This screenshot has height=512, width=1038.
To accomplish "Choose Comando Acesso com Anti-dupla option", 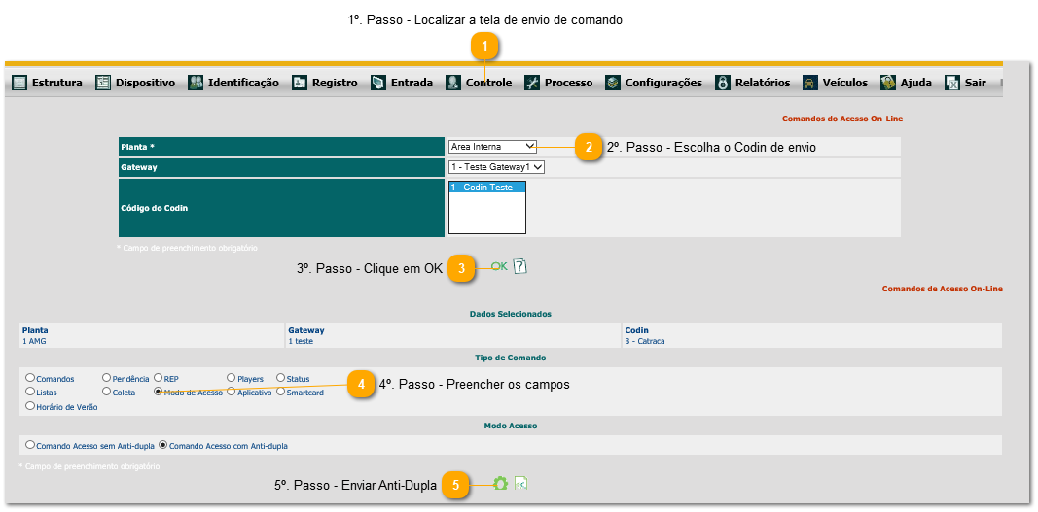I will (x=162, y=445).
